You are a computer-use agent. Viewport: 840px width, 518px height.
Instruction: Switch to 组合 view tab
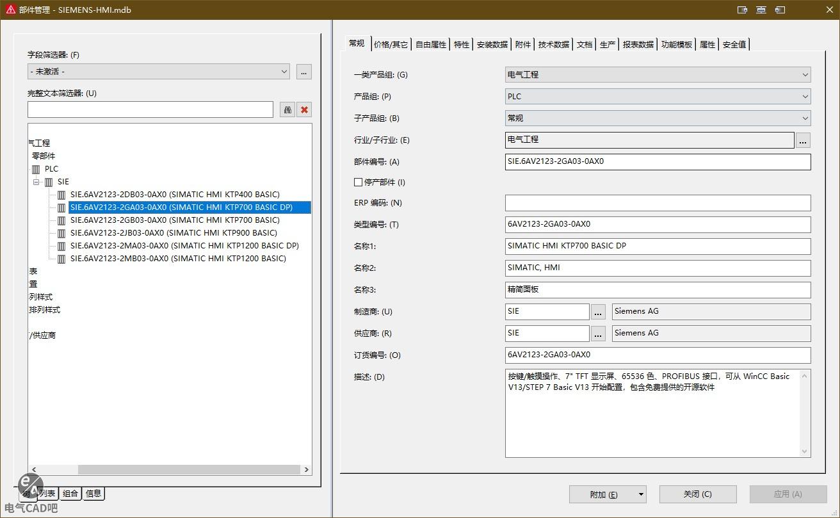[70, 493]
